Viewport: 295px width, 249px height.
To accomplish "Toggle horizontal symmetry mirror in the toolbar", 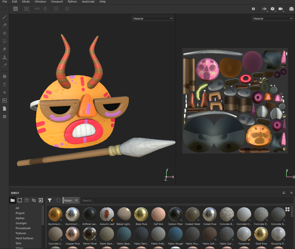I will pos(37,9).
